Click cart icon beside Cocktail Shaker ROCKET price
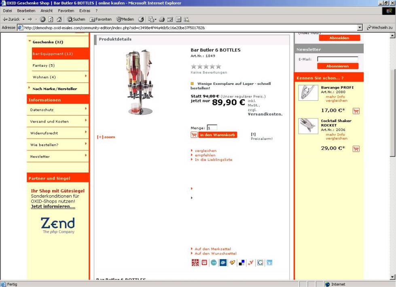This screenshot has width=396, height=287. tap(356, 148)
